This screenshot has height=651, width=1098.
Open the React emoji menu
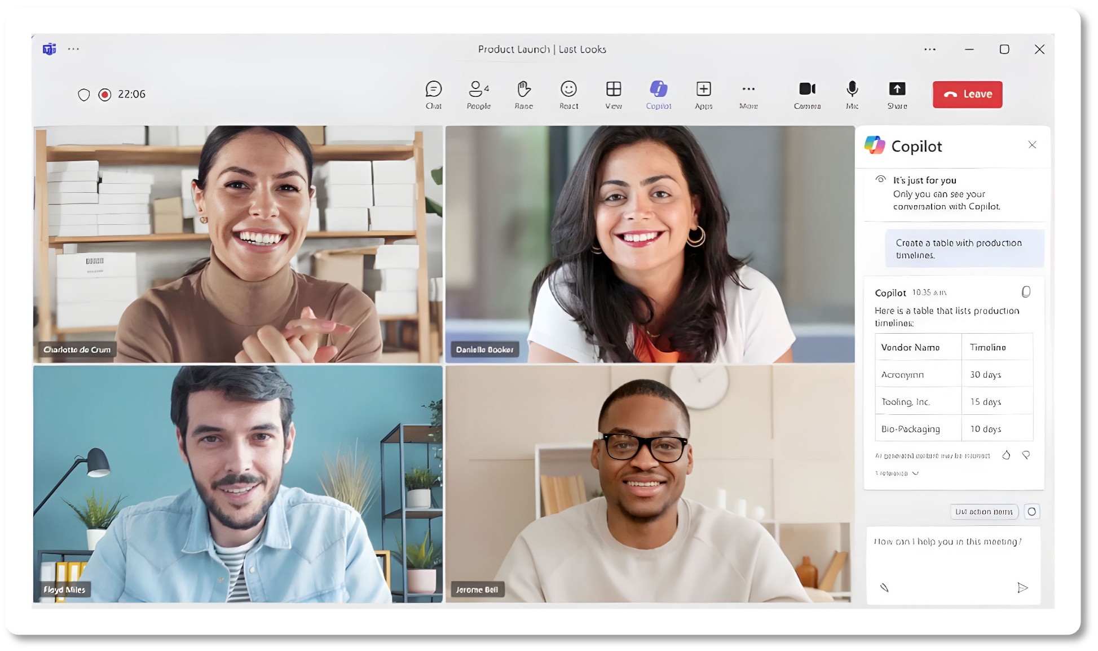coord(568,94)
